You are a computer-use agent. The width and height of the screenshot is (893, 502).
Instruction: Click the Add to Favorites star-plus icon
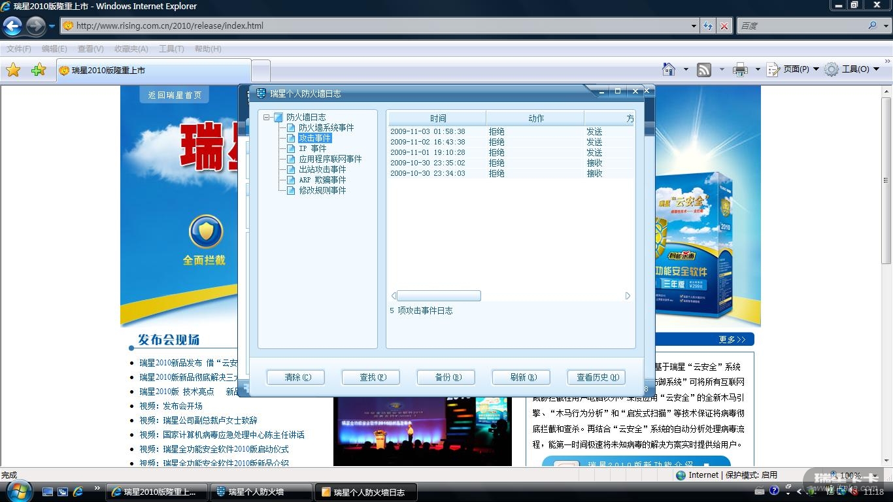click(x=39, y=70)
